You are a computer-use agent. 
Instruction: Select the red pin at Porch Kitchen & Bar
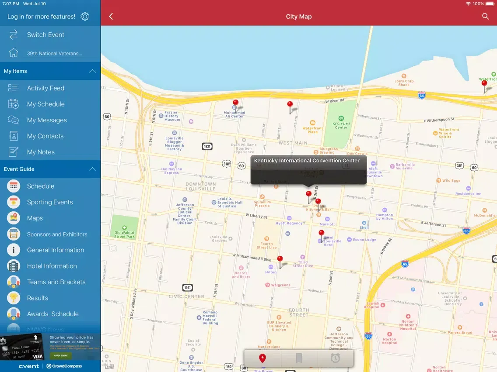[x=318, y=202]
